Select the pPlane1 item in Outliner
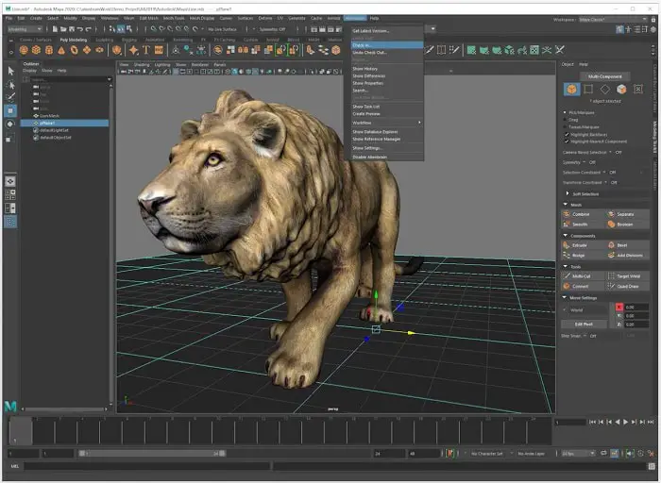Screen dimensions: 661x483 pyautogui.click(x=65, y=123)
